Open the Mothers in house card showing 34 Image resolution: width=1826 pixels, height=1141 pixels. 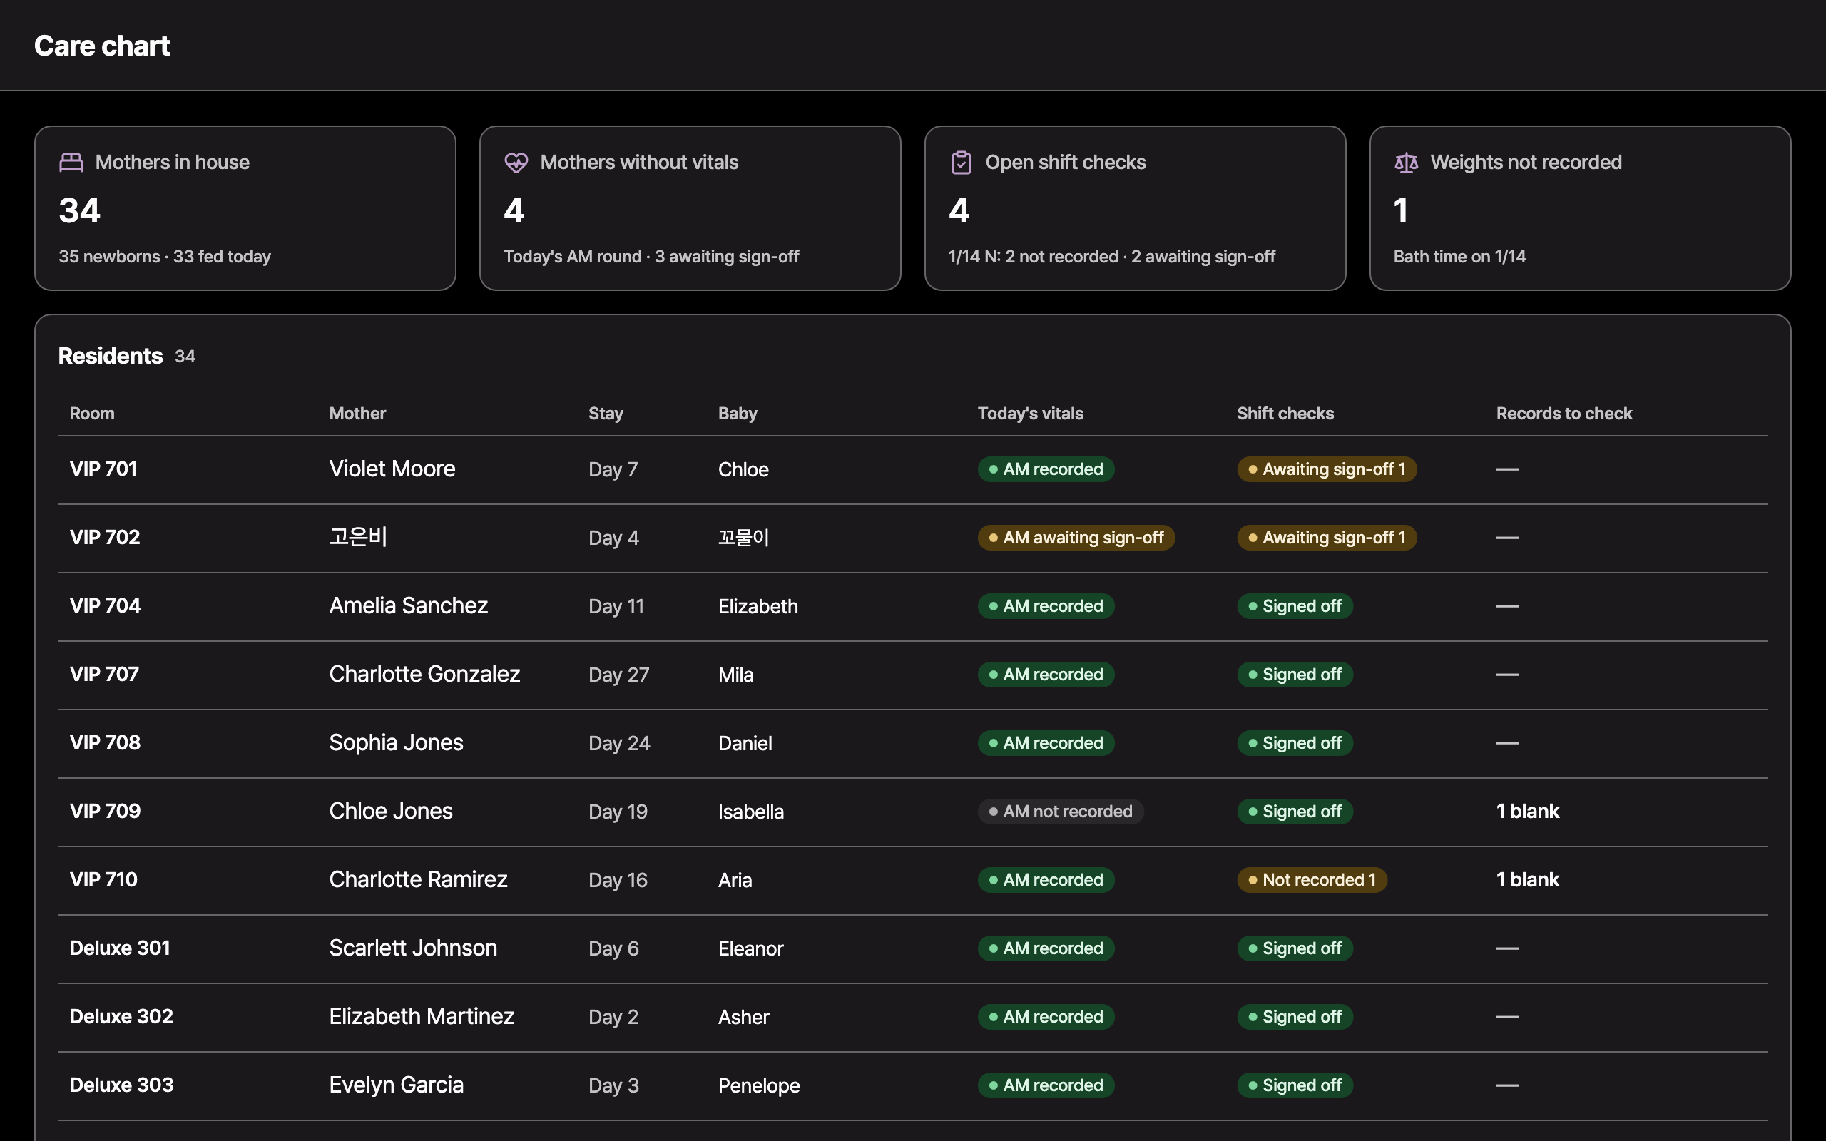point(245,208)
